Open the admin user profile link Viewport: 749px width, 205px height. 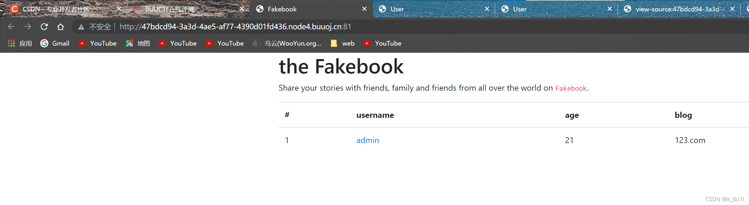tap(368, 140)
